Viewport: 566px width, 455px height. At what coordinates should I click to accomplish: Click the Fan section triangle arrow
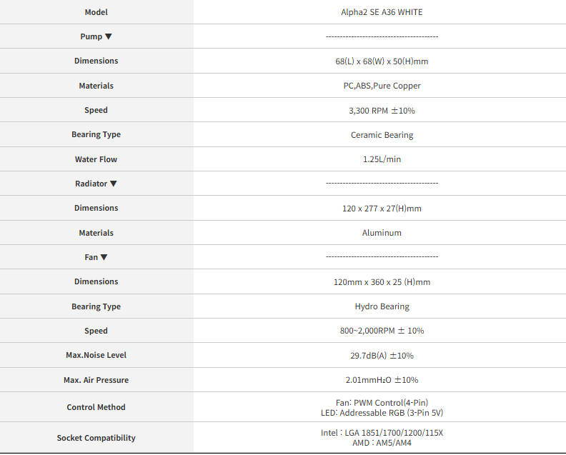[104, 257]
